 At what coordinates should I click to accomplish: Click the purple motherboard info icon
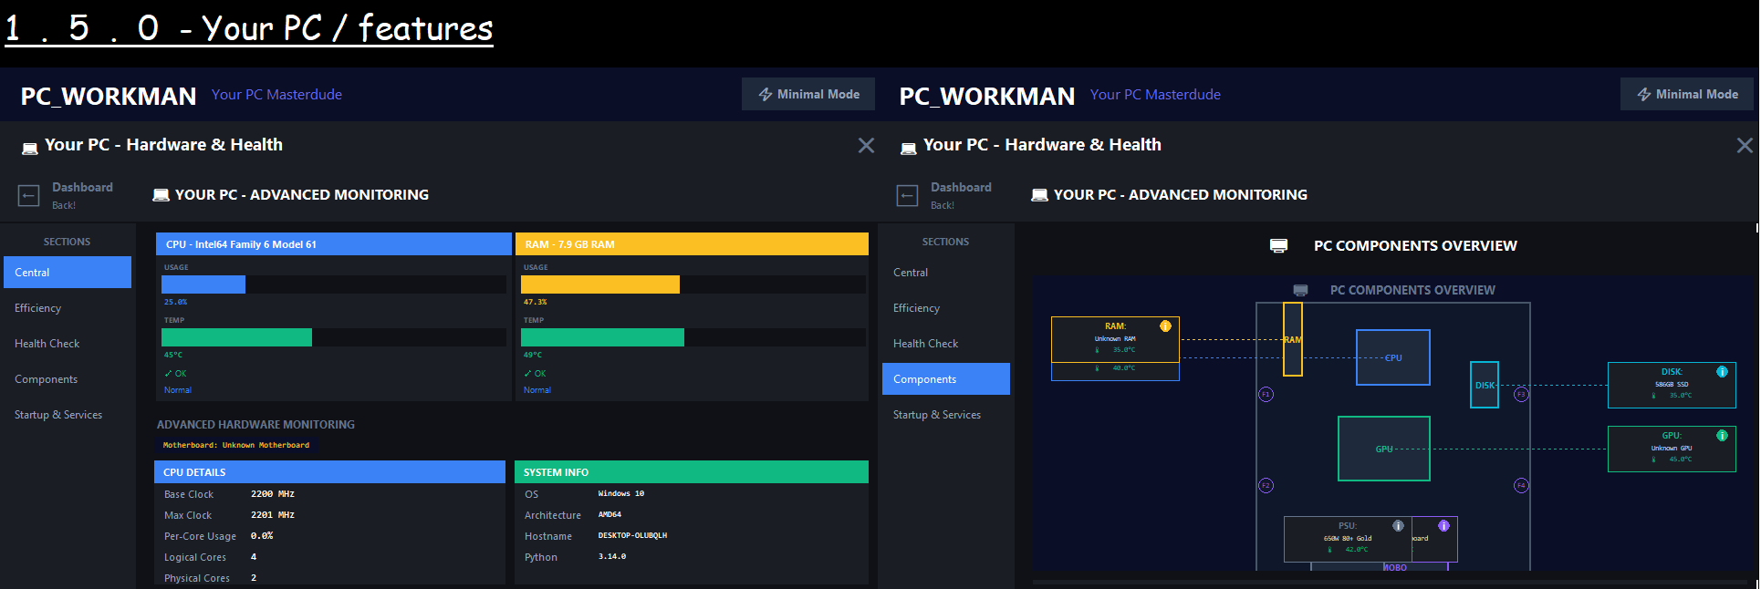click(x=1443, y=526)
